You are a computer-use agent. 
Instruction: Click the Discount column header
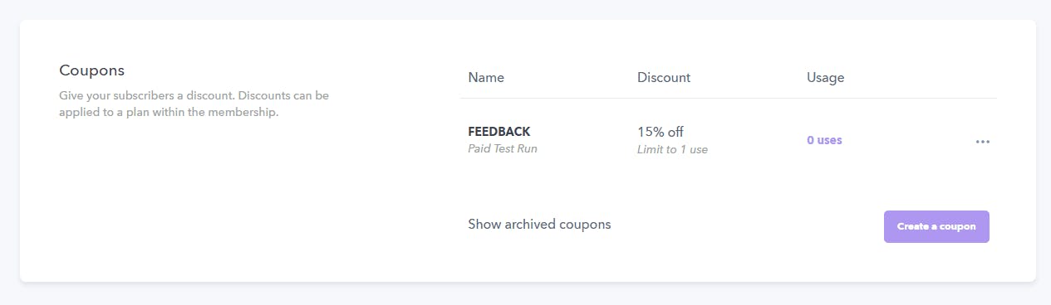(x=664, y=78)
